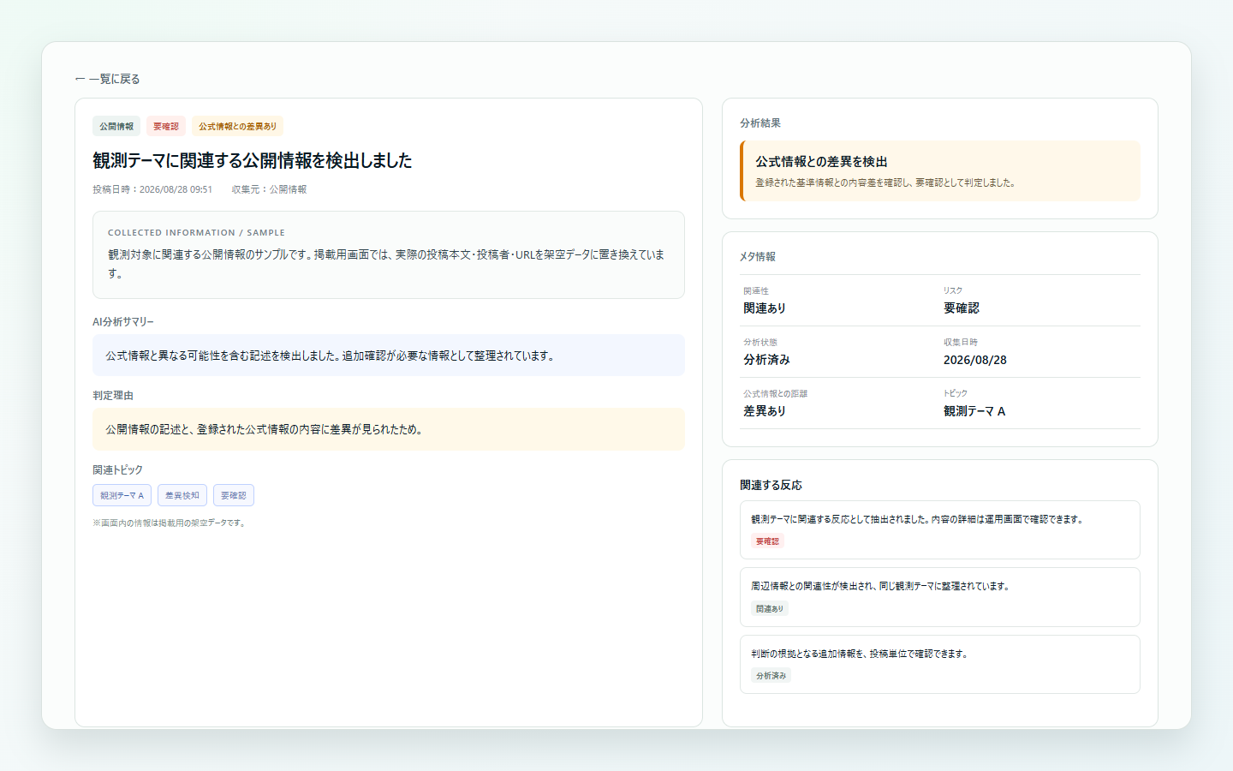Click the 要確認 value under リスク
This screenshot has height=771, width=1233.
(x=962, y=308)
